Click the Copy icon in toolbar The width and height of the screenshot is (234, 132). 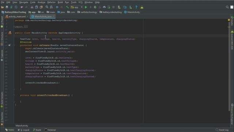point(37,7)
